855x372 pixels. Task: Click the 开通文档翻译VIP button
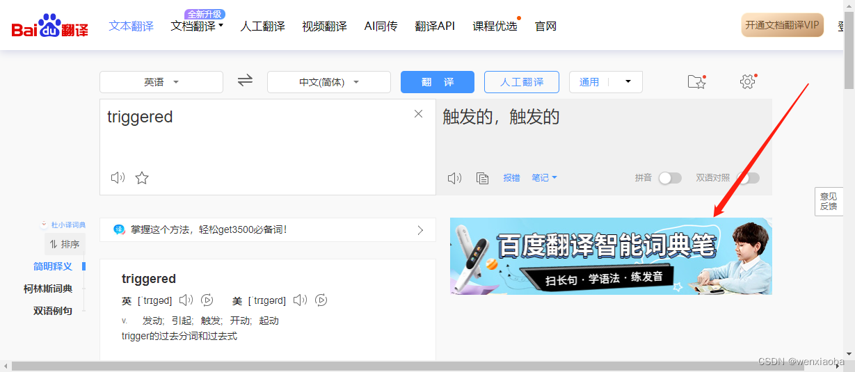point(783,25)
